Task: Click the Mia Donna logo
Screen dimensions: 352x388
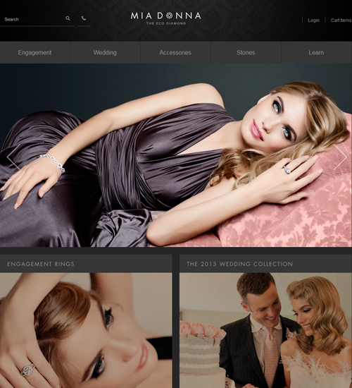Action: [165, 18]
